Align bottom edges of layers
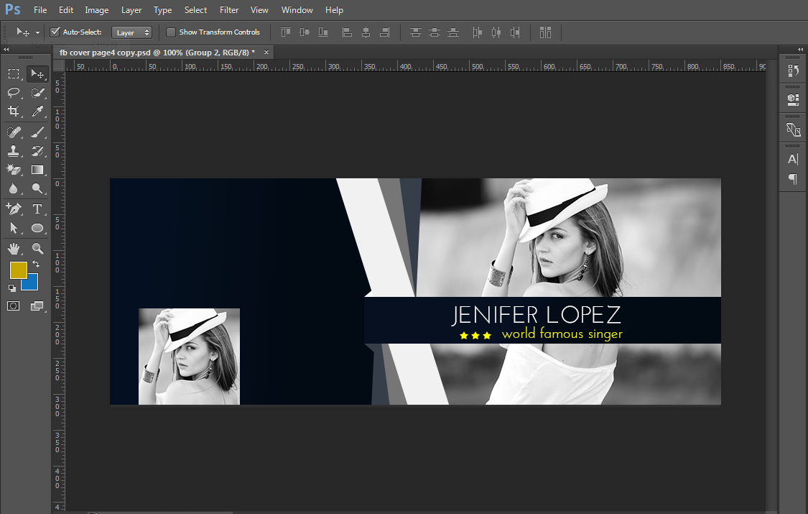Image resolution: width=808 pixels, height=514 pixels. (323, 32)
